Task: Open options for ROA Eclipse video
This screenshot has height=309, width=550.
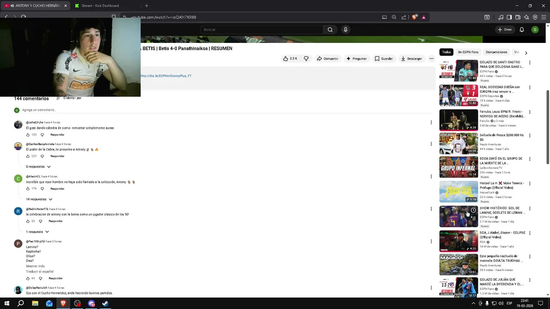Action: click(529, 233)
